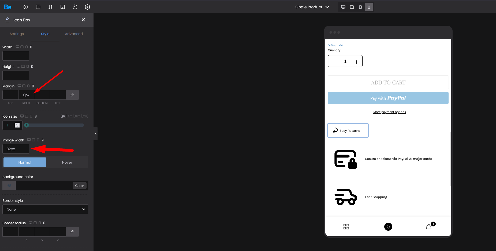
Task: Click the round logo icon in preview footer
Action: 388,227
